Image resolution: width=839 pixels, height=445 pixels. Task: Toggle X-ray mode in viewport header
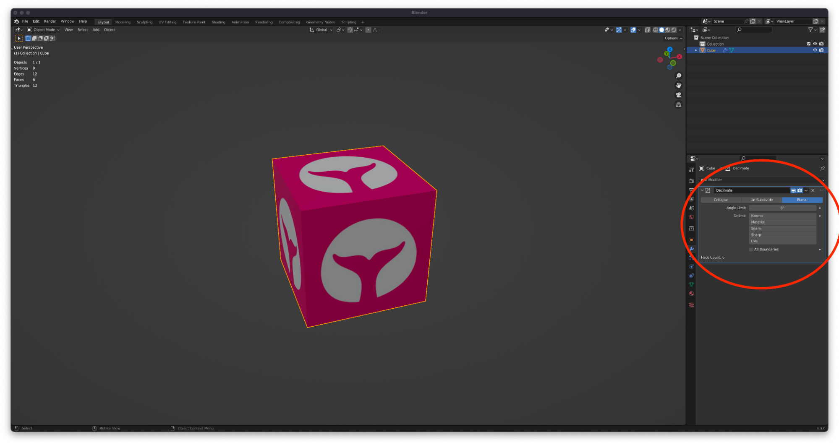click(648, 30)
